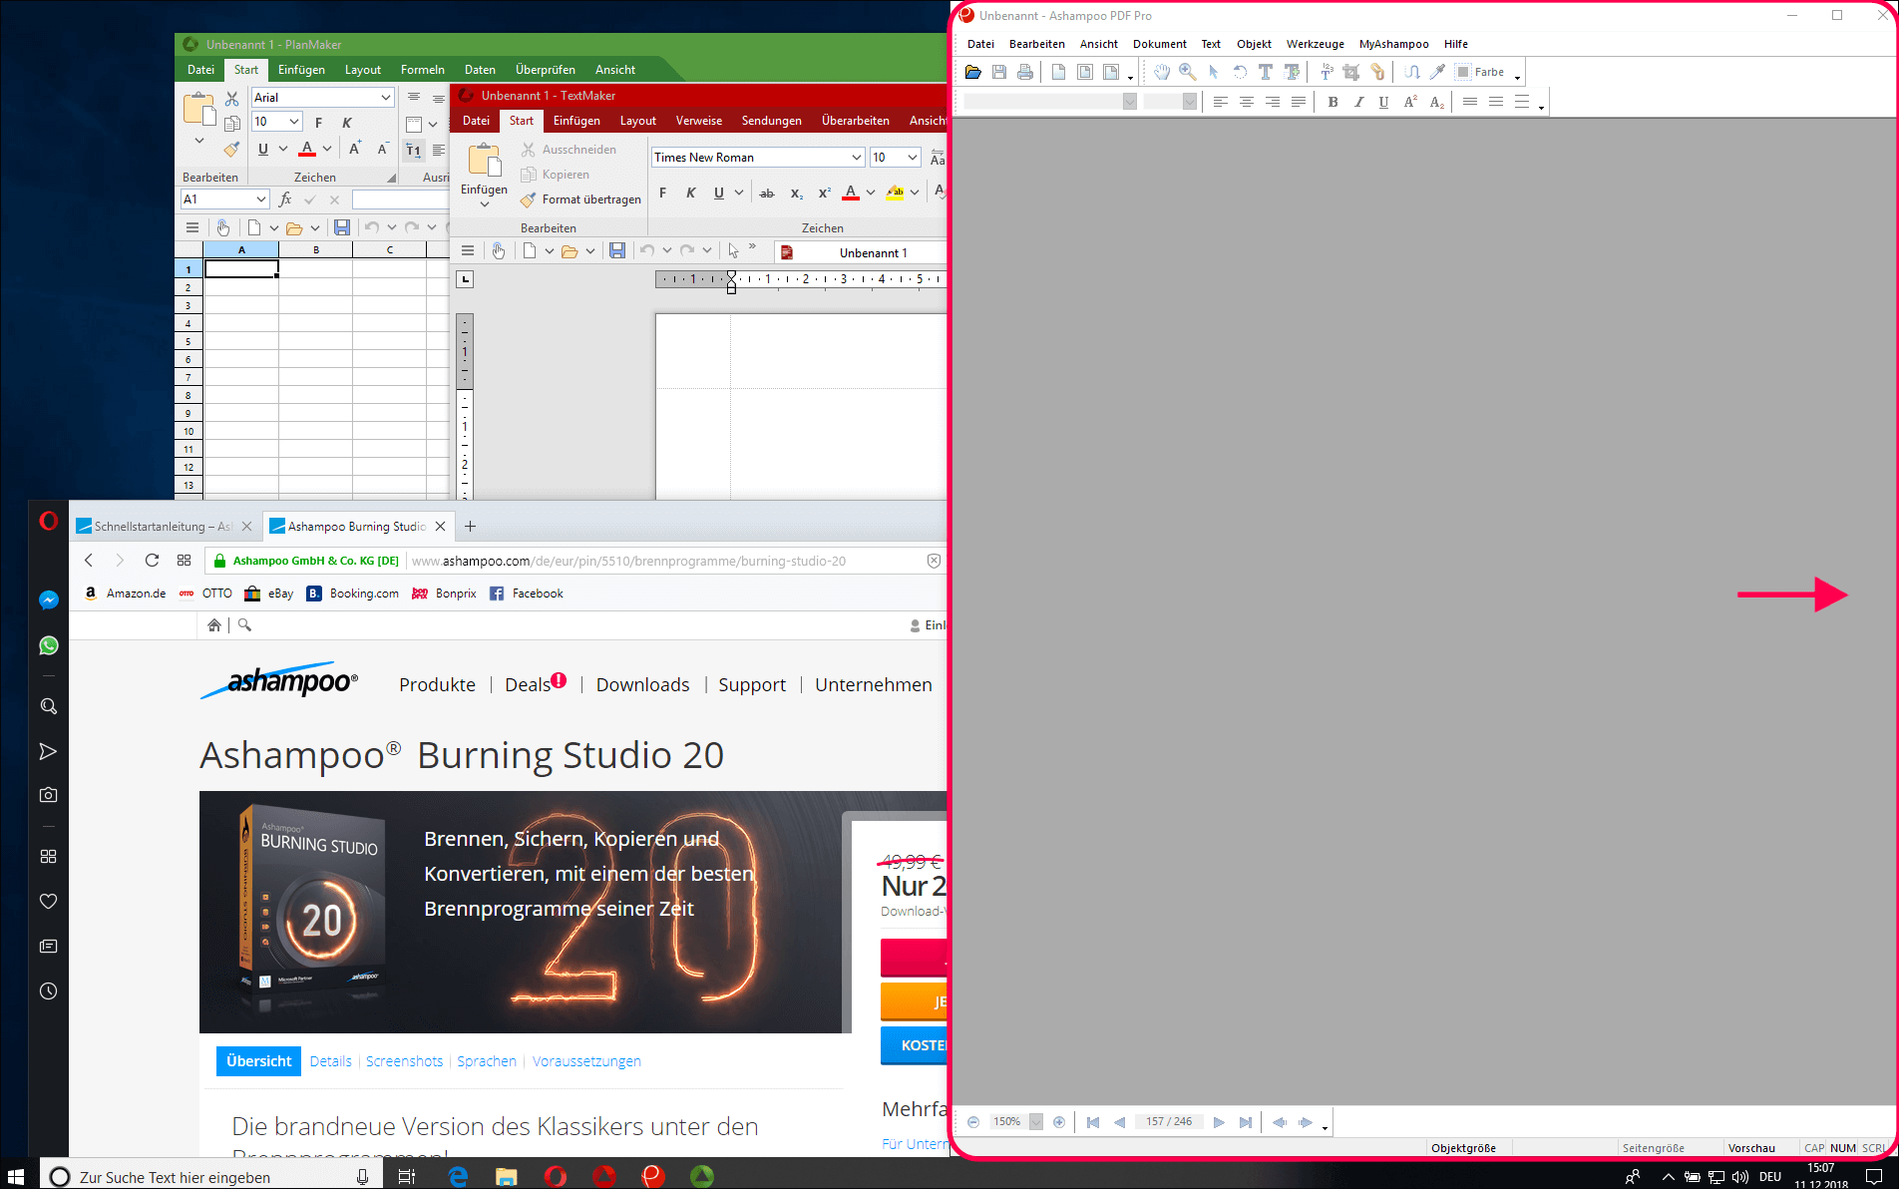Open the font name dropdown in PDF Pro
1899x1189 pixels.
point(1130,102)
